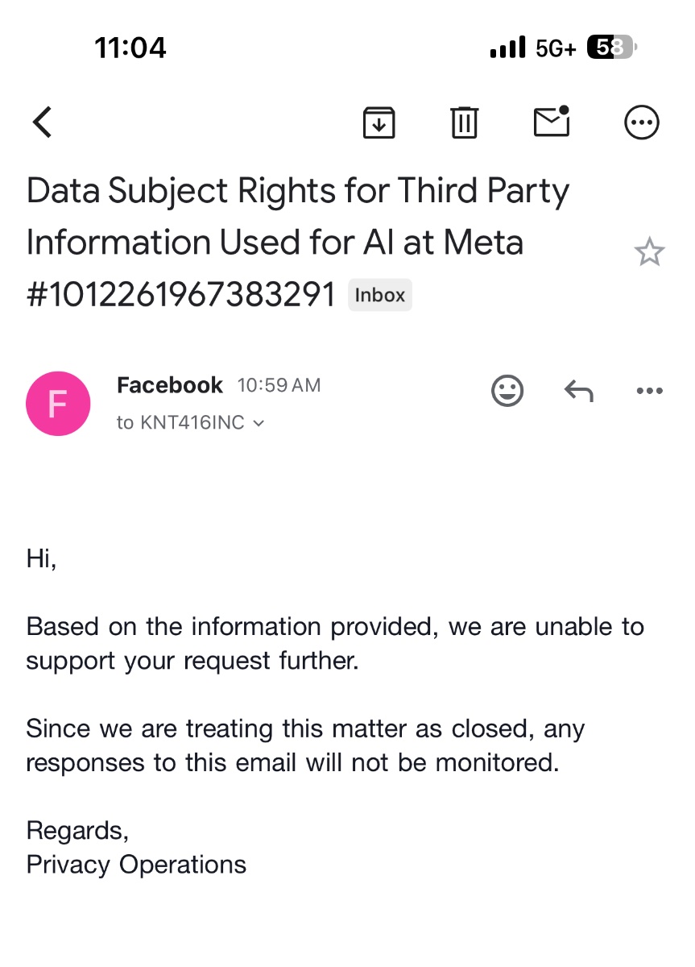Tap the 11:04 clock in status bar
The height and width of the screenshot is (967, 695).
(130, 48)
